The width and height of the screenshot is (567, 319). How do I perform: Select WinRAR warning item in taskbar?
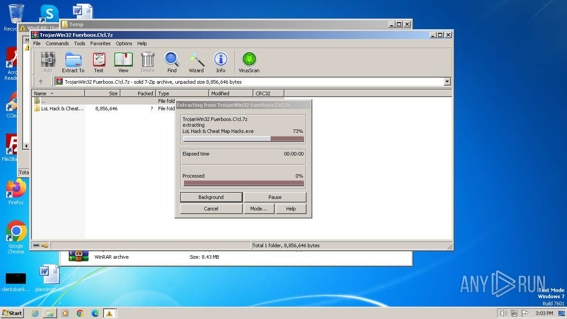pos(109,313)
